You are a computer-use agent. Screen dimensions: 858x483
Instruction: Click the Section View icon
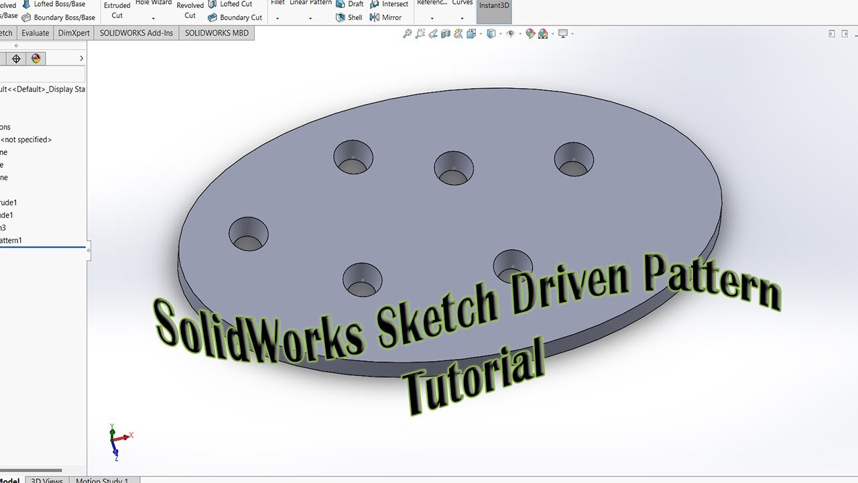click(445, 34)
